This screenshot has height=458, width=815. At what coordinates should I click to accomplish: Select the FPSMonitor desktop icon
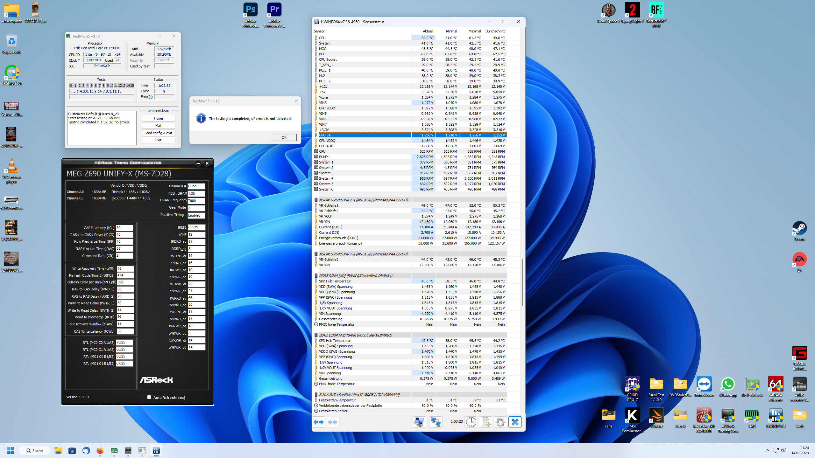point(12,75)
